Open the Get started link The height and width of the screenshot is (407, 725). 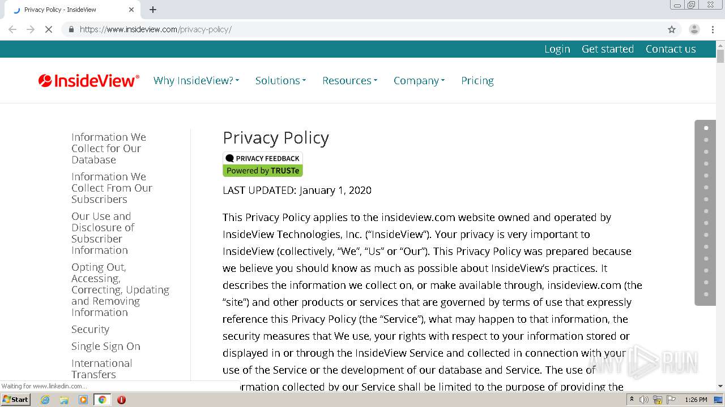tap(608, 49)
